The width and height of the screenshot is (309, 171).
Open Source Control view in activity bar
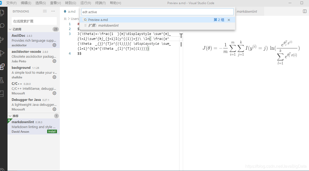click(x=2, y=40)
